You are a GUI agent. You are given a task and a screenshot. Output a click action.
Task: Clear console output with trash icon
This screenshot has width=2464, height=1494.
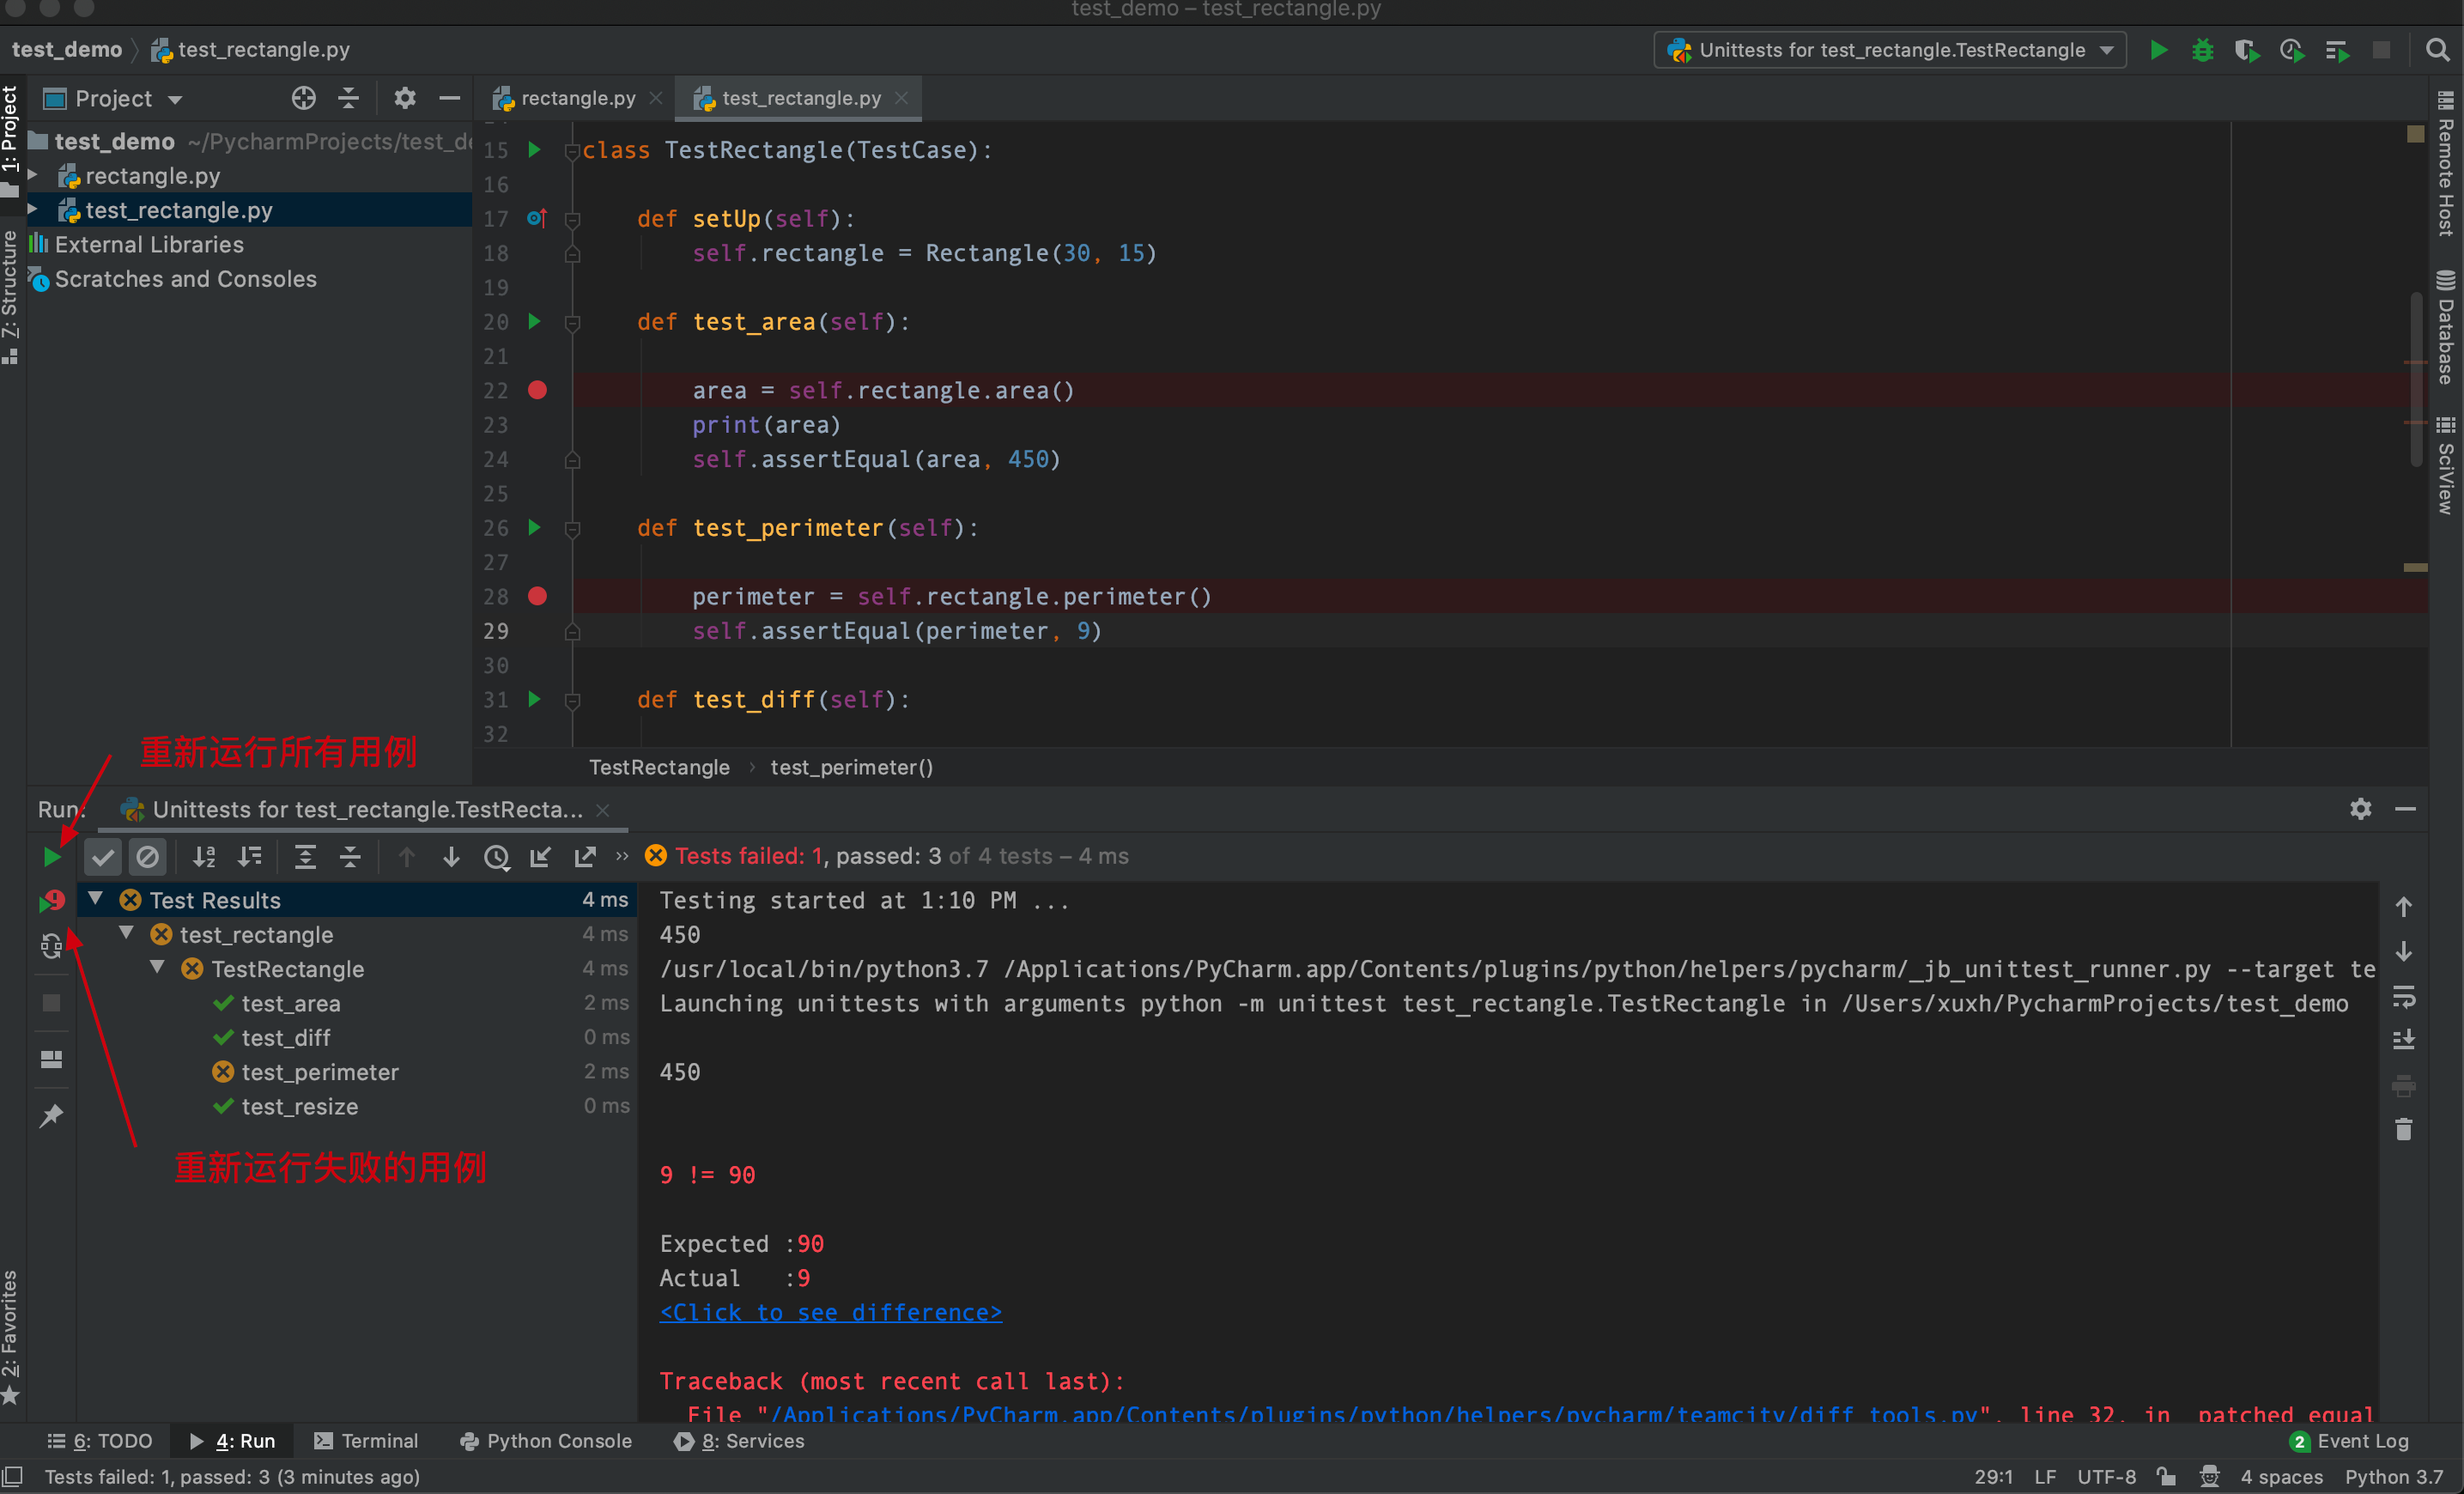coord(2404,1130)
